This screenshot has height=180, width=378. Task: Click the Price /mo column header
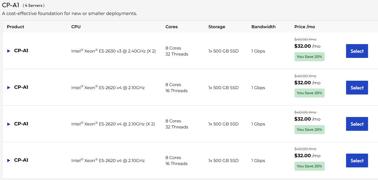[304, 27]
